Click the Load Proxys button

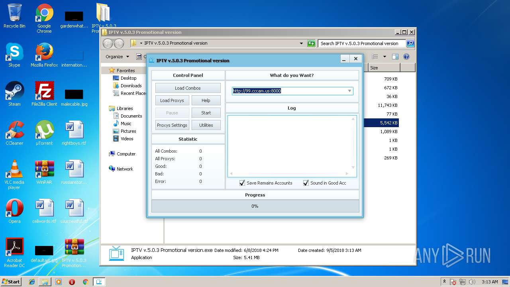coord(172,100)
